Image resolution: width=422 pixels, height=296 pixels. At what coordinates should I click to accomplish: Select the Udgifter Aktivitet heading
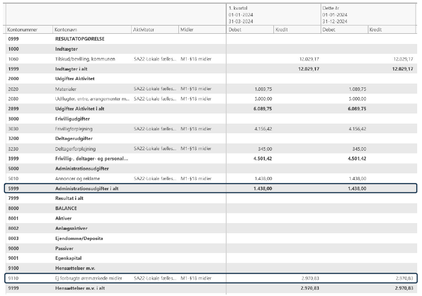(x=75, y=79)
